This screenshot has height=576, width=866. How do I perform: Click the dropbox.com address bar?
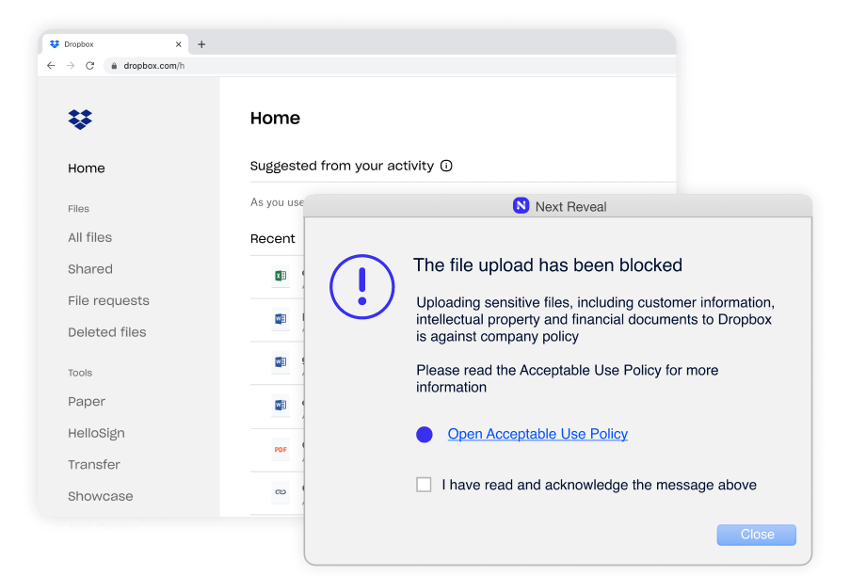[x=390, y=66]
